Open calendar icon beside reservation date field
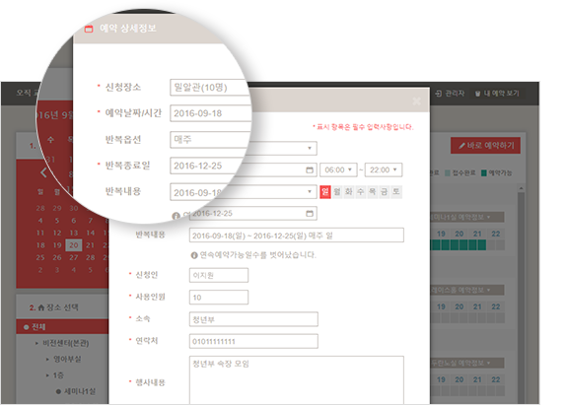This screenshot has width=566, height=405. coord(310,169)
